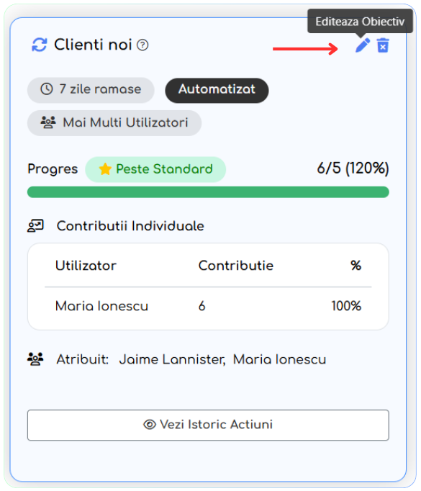Delete objective using the trash icon
This screenshot has width=421, height=491.
pyautogui.click(x=383, y=45)
